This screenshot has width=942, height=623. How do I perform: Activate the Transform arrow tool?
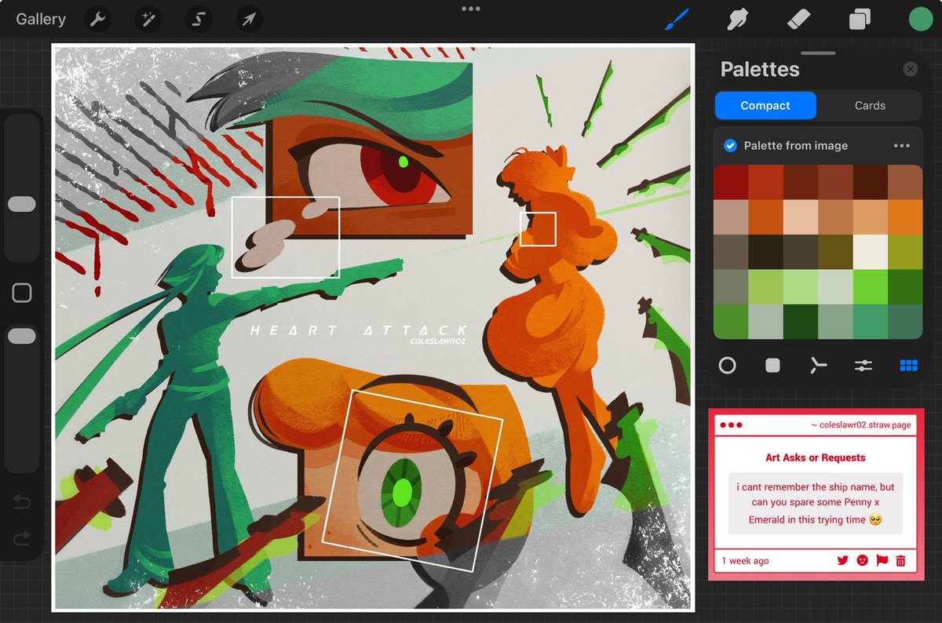pyautogui.click(x=249, y=20)
